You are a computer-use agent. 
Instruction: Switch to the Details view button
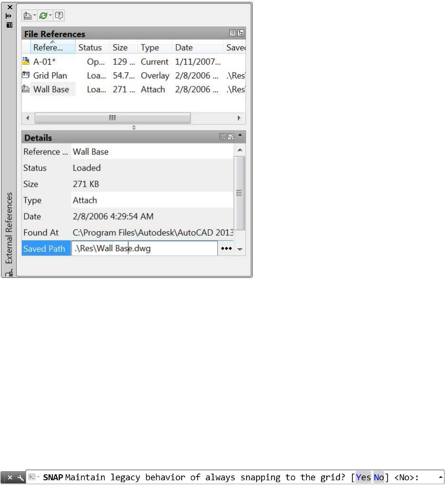(x=223, y=136)
